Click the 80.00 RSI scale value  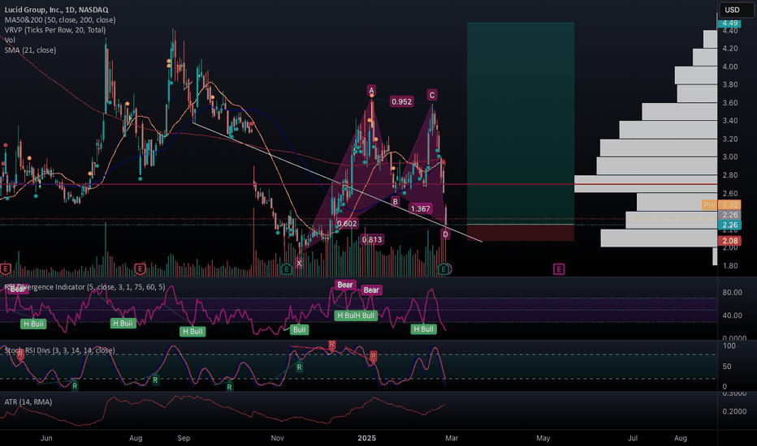click(732, 293)
